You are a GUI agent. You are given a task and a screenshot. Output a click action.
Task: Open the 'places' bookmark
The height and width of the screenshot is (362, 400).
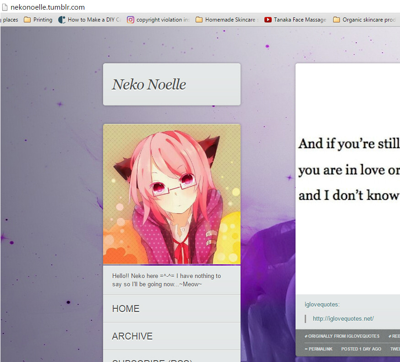pos(11,20)
